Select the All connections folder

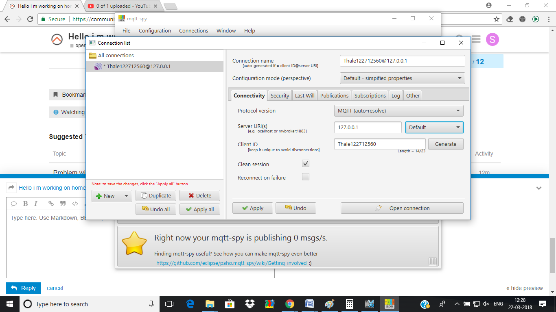[155, 56]
